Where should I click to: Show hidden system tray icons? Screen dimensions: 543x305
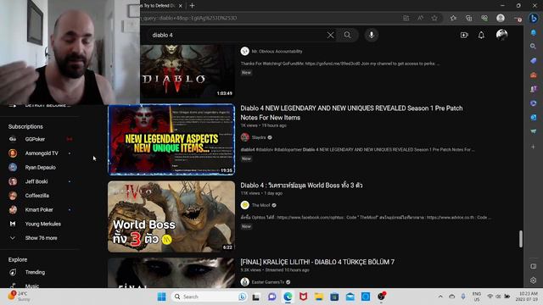tap(440, 297)
